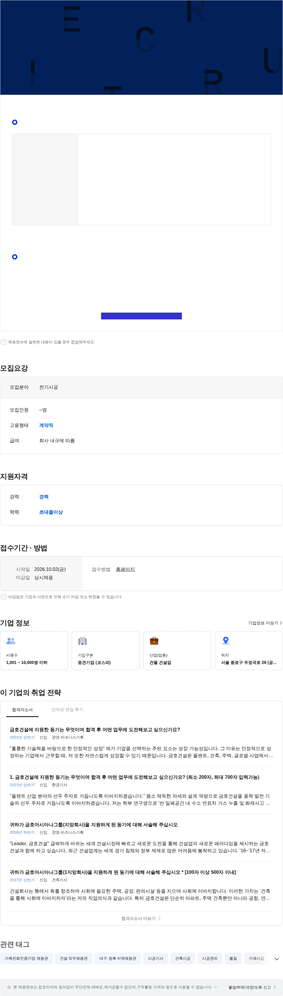Click the 기업구분 building icon
The image size is (283, 996).
tap(82, 641)
